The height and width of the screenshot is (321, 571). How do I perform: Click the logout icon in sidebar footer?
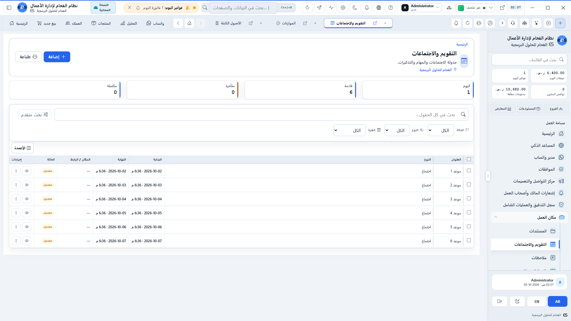click(x=499, y=301)
